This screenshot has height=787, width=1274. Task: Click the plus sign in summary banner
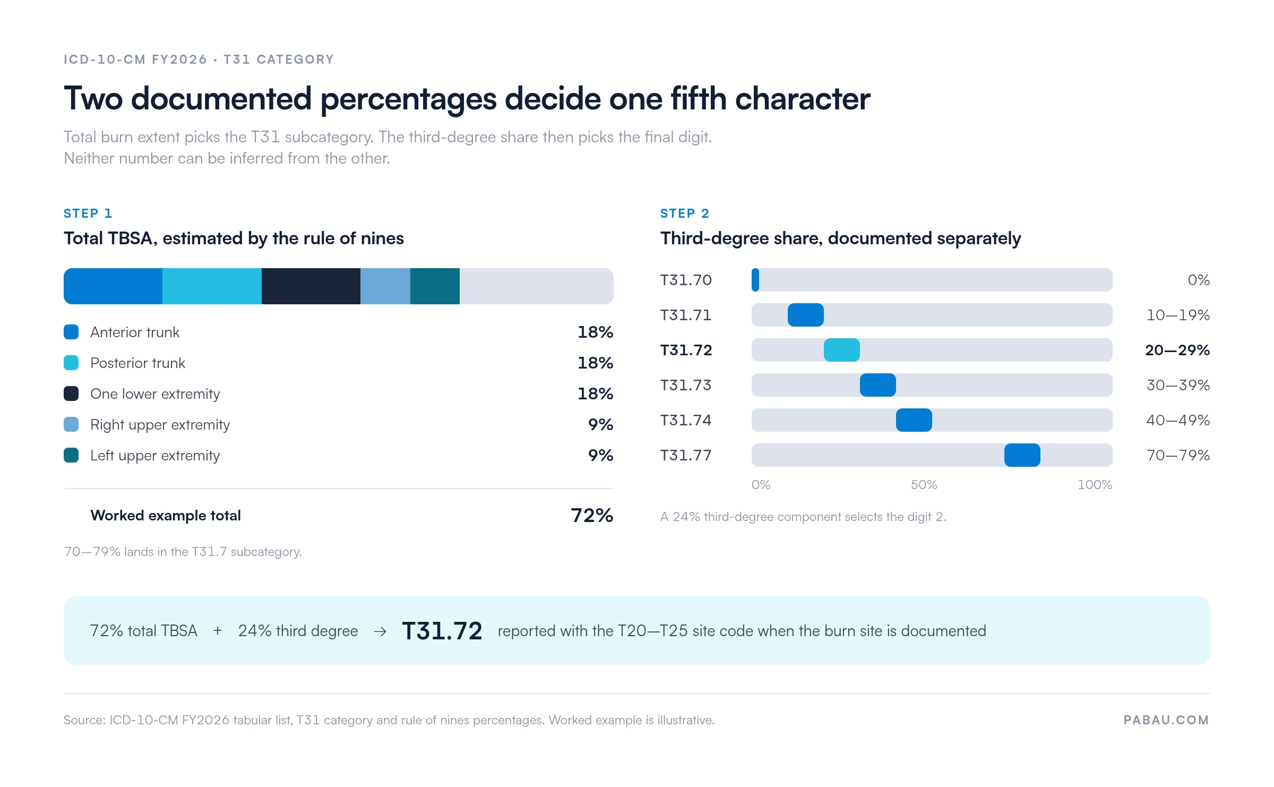click(218, 631)
